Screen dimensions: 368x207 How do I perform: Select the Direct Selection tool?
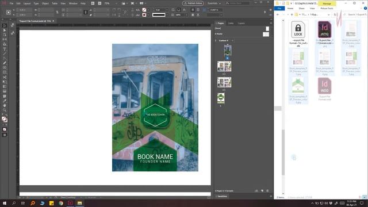pyautogui.click(x=5, y=30)
